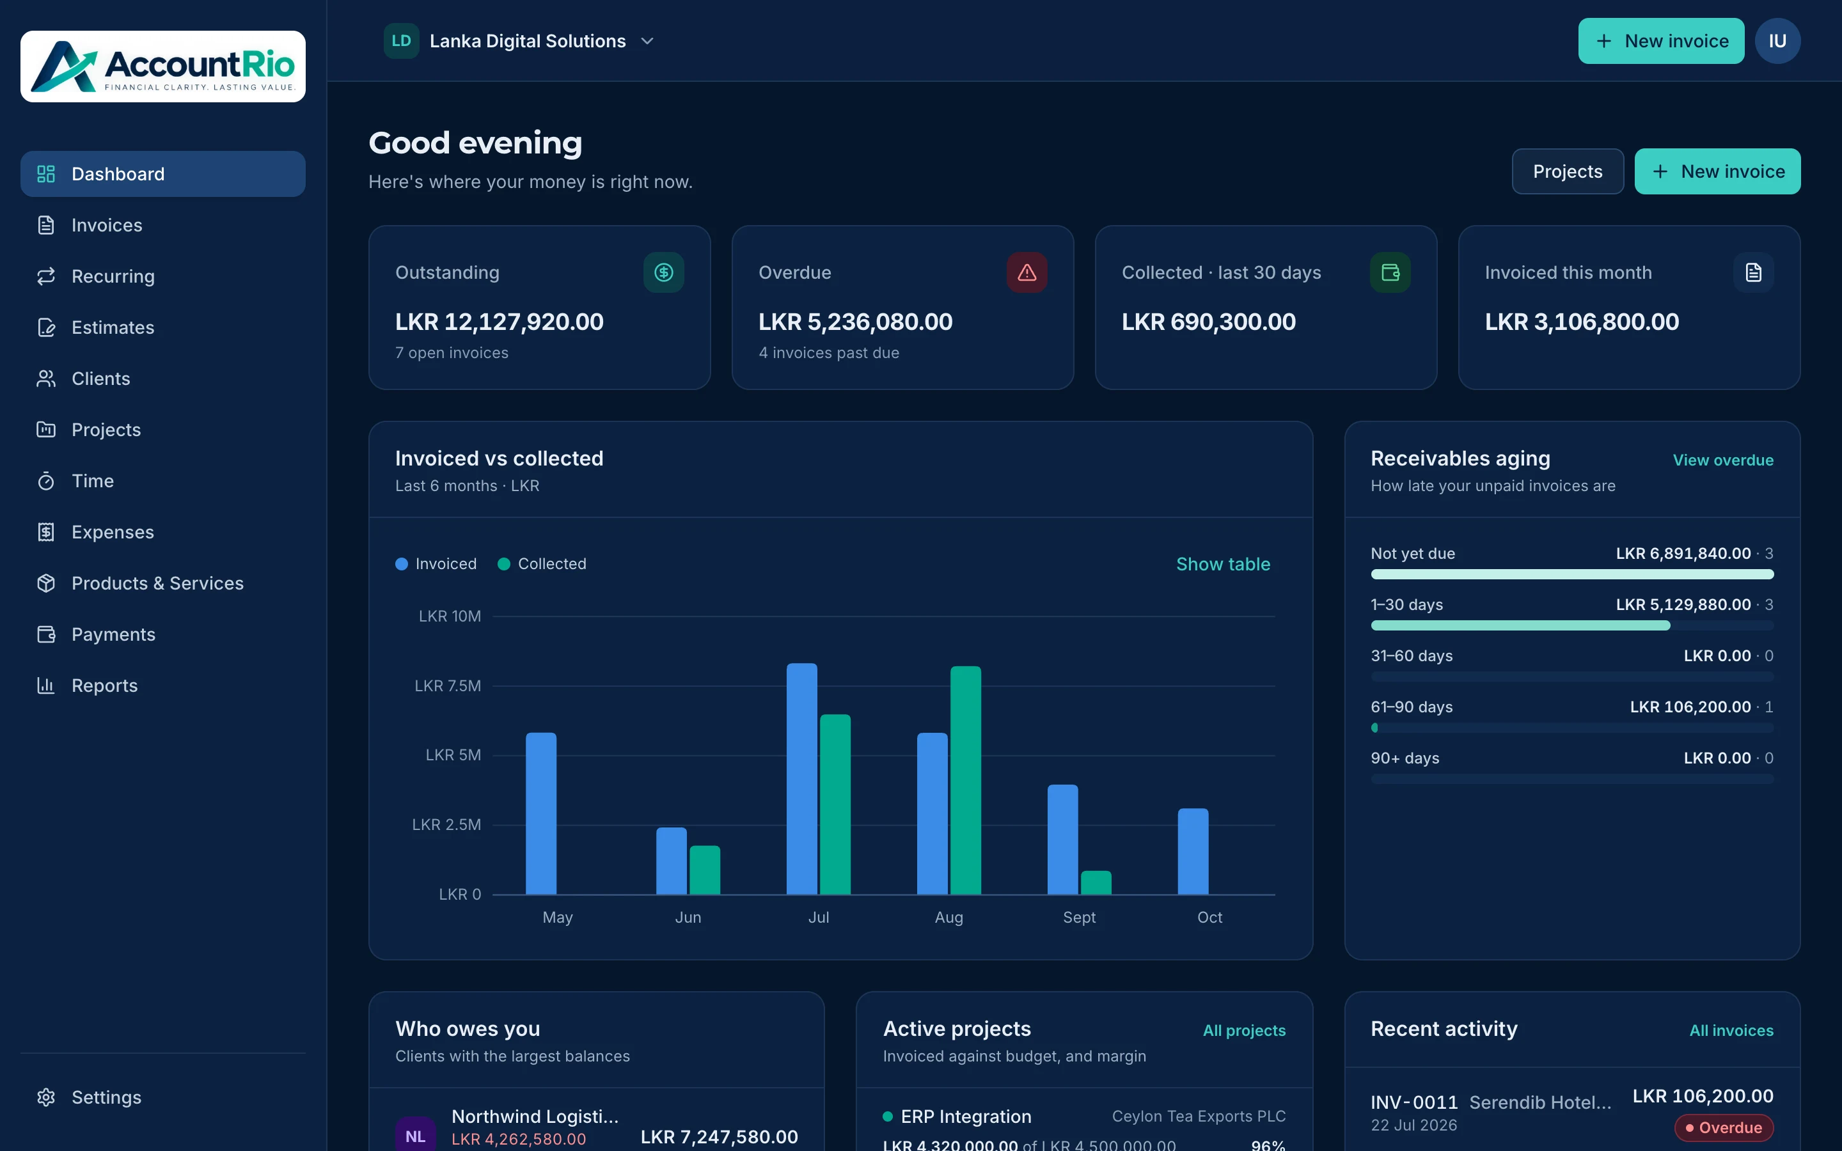Click the Invoices document icon in sidebar
Viewport: 1842px width, 1151px height.
[45, 224]
